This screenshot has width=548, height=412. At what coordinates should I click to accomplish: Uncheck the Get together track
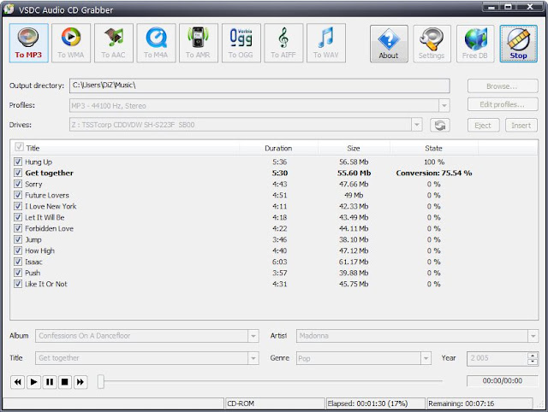click(x=18, y=173)
